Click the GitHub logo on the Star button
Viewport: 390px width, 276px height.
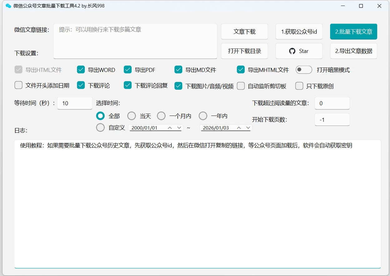[x=292, y=51]
